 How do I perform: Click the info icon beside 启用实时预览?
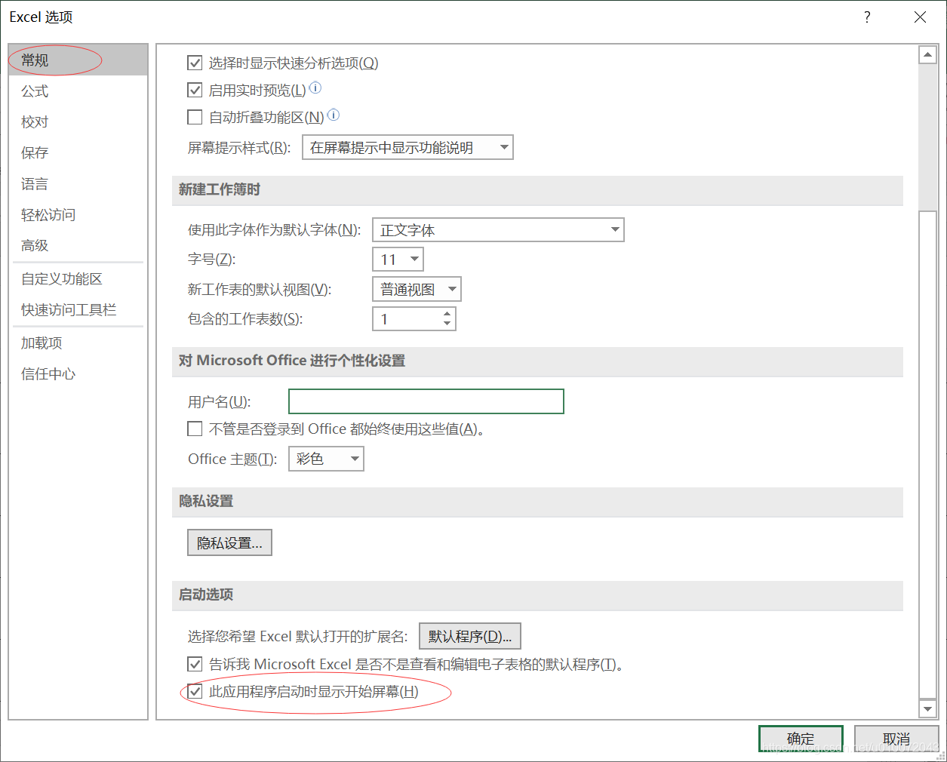[315, 88]
